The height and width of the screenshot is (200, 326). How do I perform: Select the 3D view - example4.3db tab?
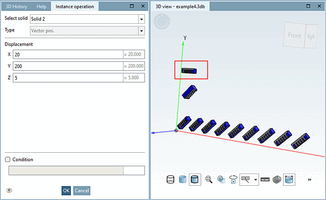(x=180, y=7)
